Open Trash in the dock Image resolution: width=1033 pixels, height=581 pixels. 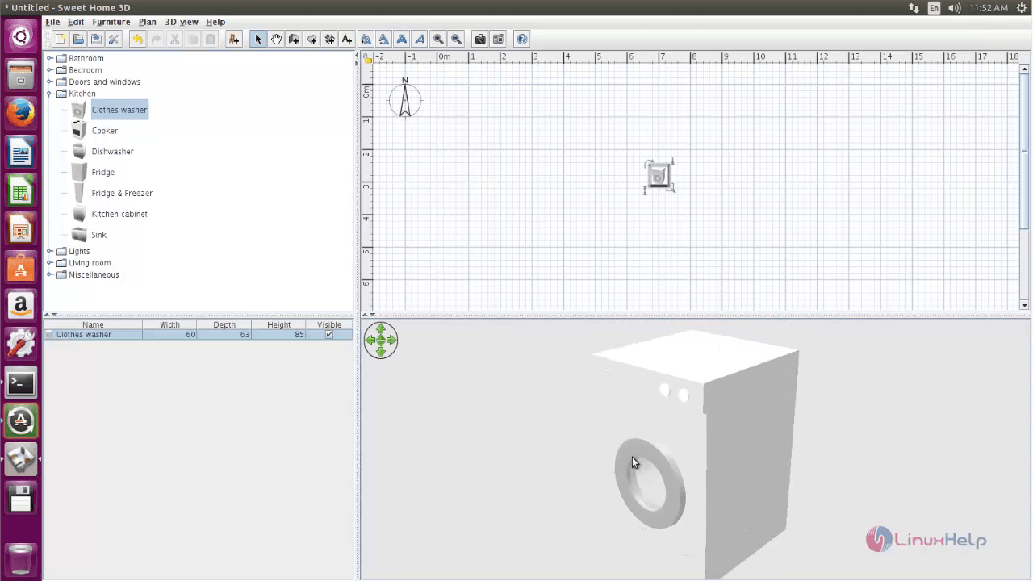[21, 558]
